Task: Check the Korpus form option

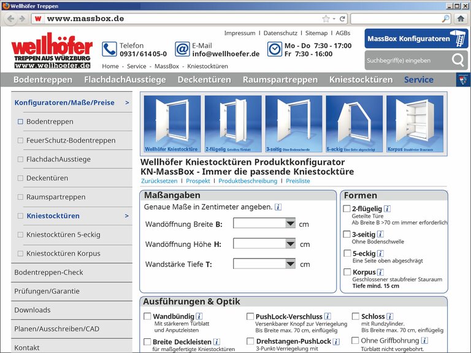Action: pyautogui.click(x=347, y=272)
